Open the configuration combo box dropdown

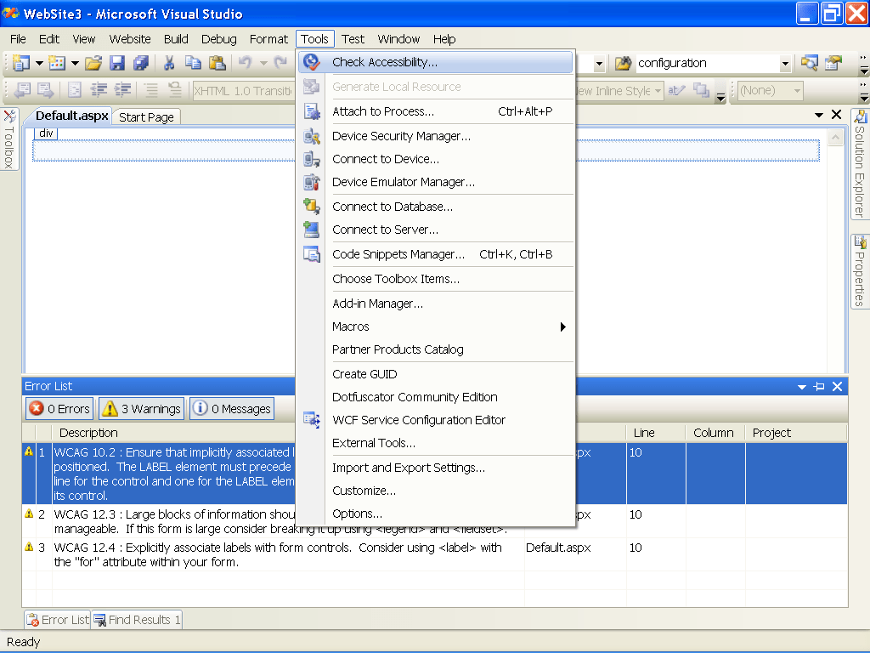(x=786, y=63)
